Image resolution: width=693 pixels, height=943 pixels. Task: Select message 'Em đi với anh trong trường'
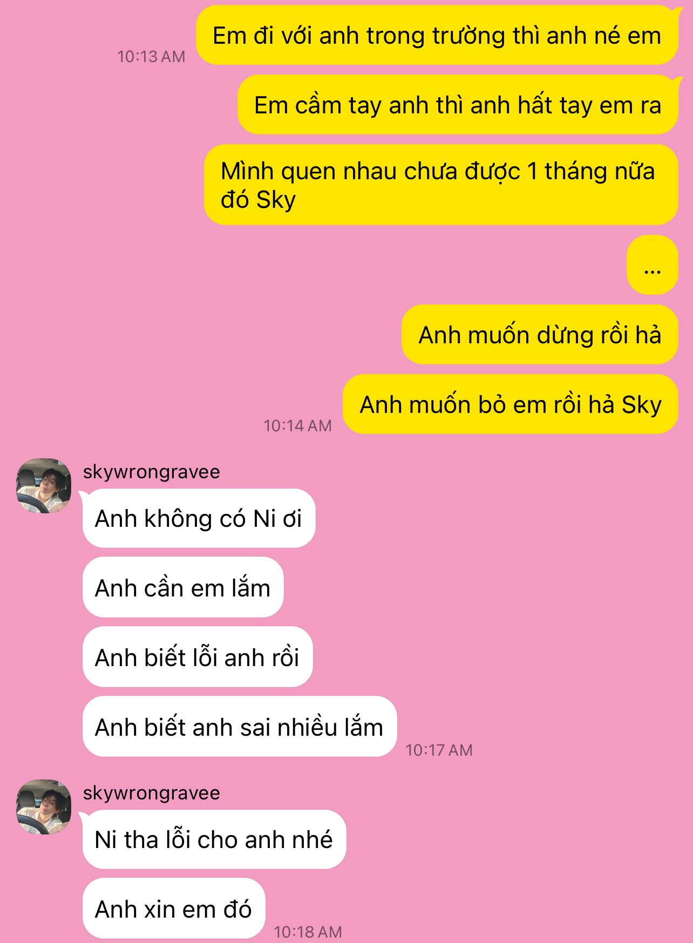(x=437, y=36)
